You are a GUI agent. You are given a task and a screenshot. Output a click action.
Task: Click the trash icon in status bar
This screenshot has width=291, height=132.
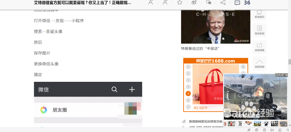265,130
